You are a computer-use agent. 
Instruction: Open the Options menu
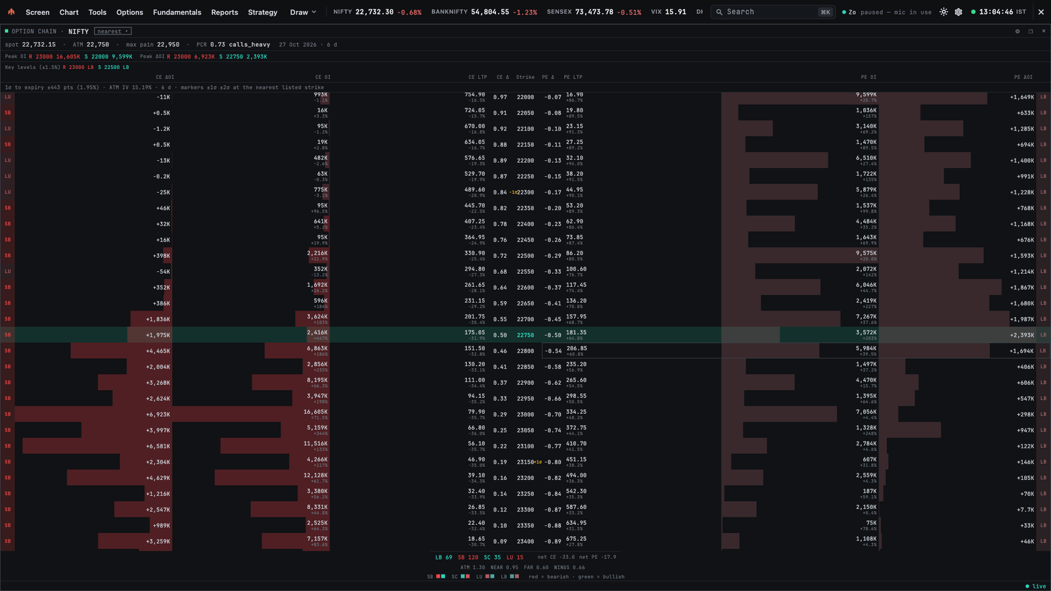(x=129, y=12)
